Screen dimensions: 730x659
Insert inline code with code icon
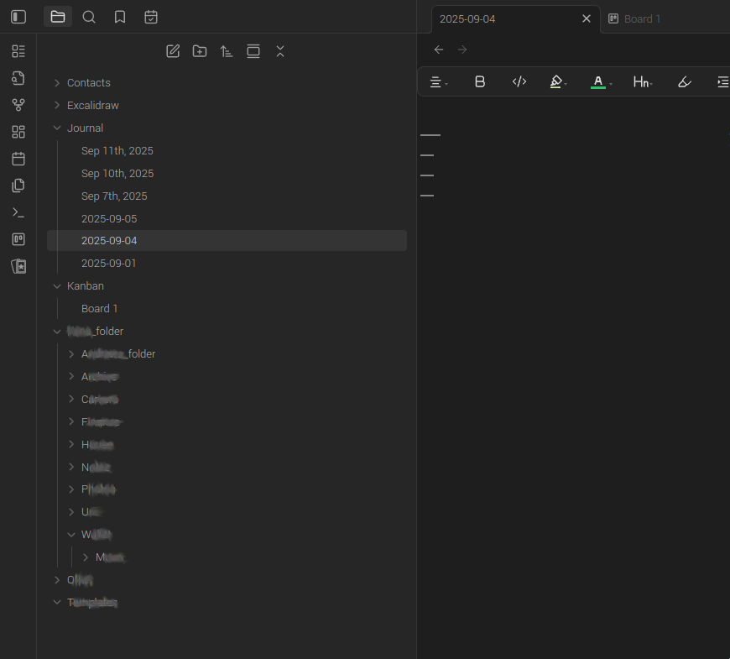(x=519, y=81)
